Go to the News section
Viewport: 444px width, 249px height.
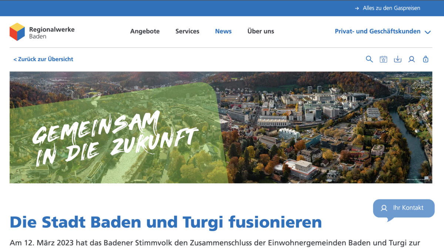pos(223,31)
